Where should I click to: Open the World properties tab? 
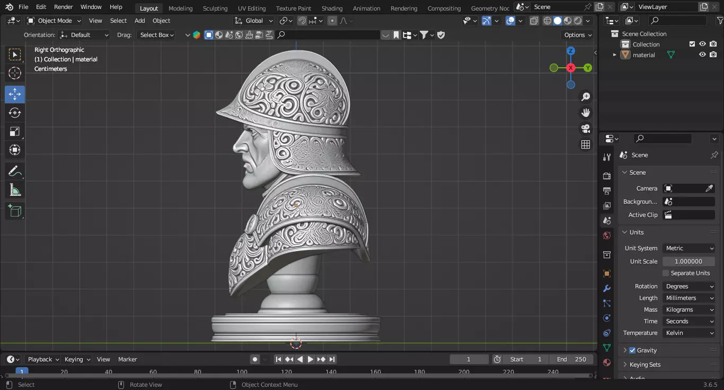click(607, 235)
